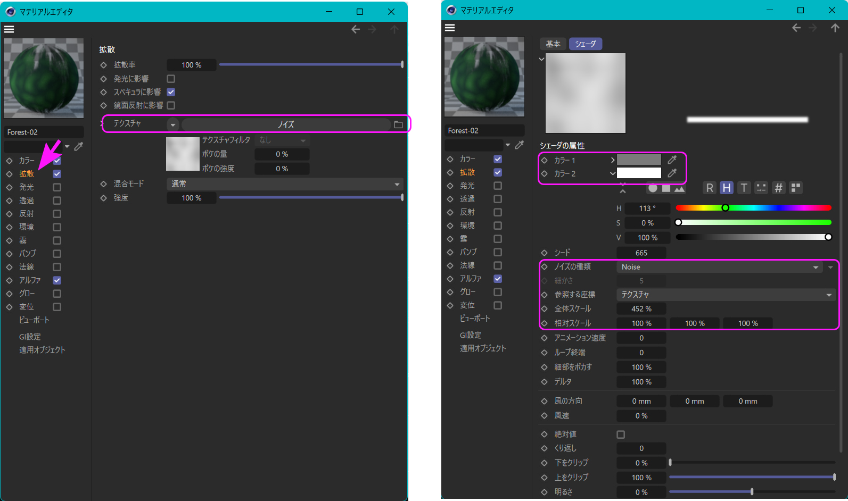848x501 pixels.
Task: Select the シェーダ tab
Action: click(585, 44)
